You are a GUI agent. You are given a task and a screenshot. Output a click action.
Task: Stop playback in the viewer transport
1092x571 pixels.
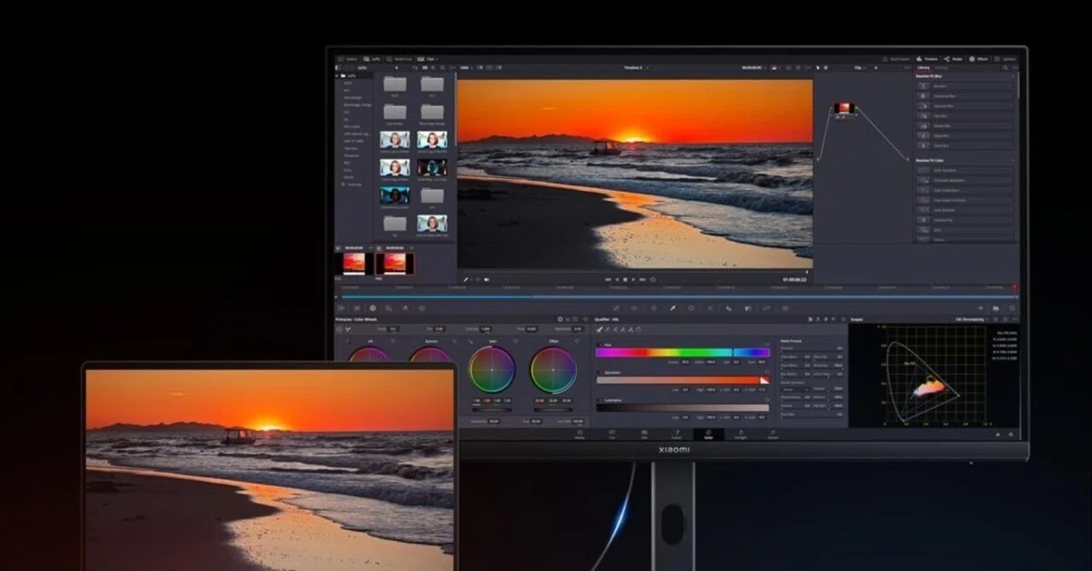click(x=625, y=279)
